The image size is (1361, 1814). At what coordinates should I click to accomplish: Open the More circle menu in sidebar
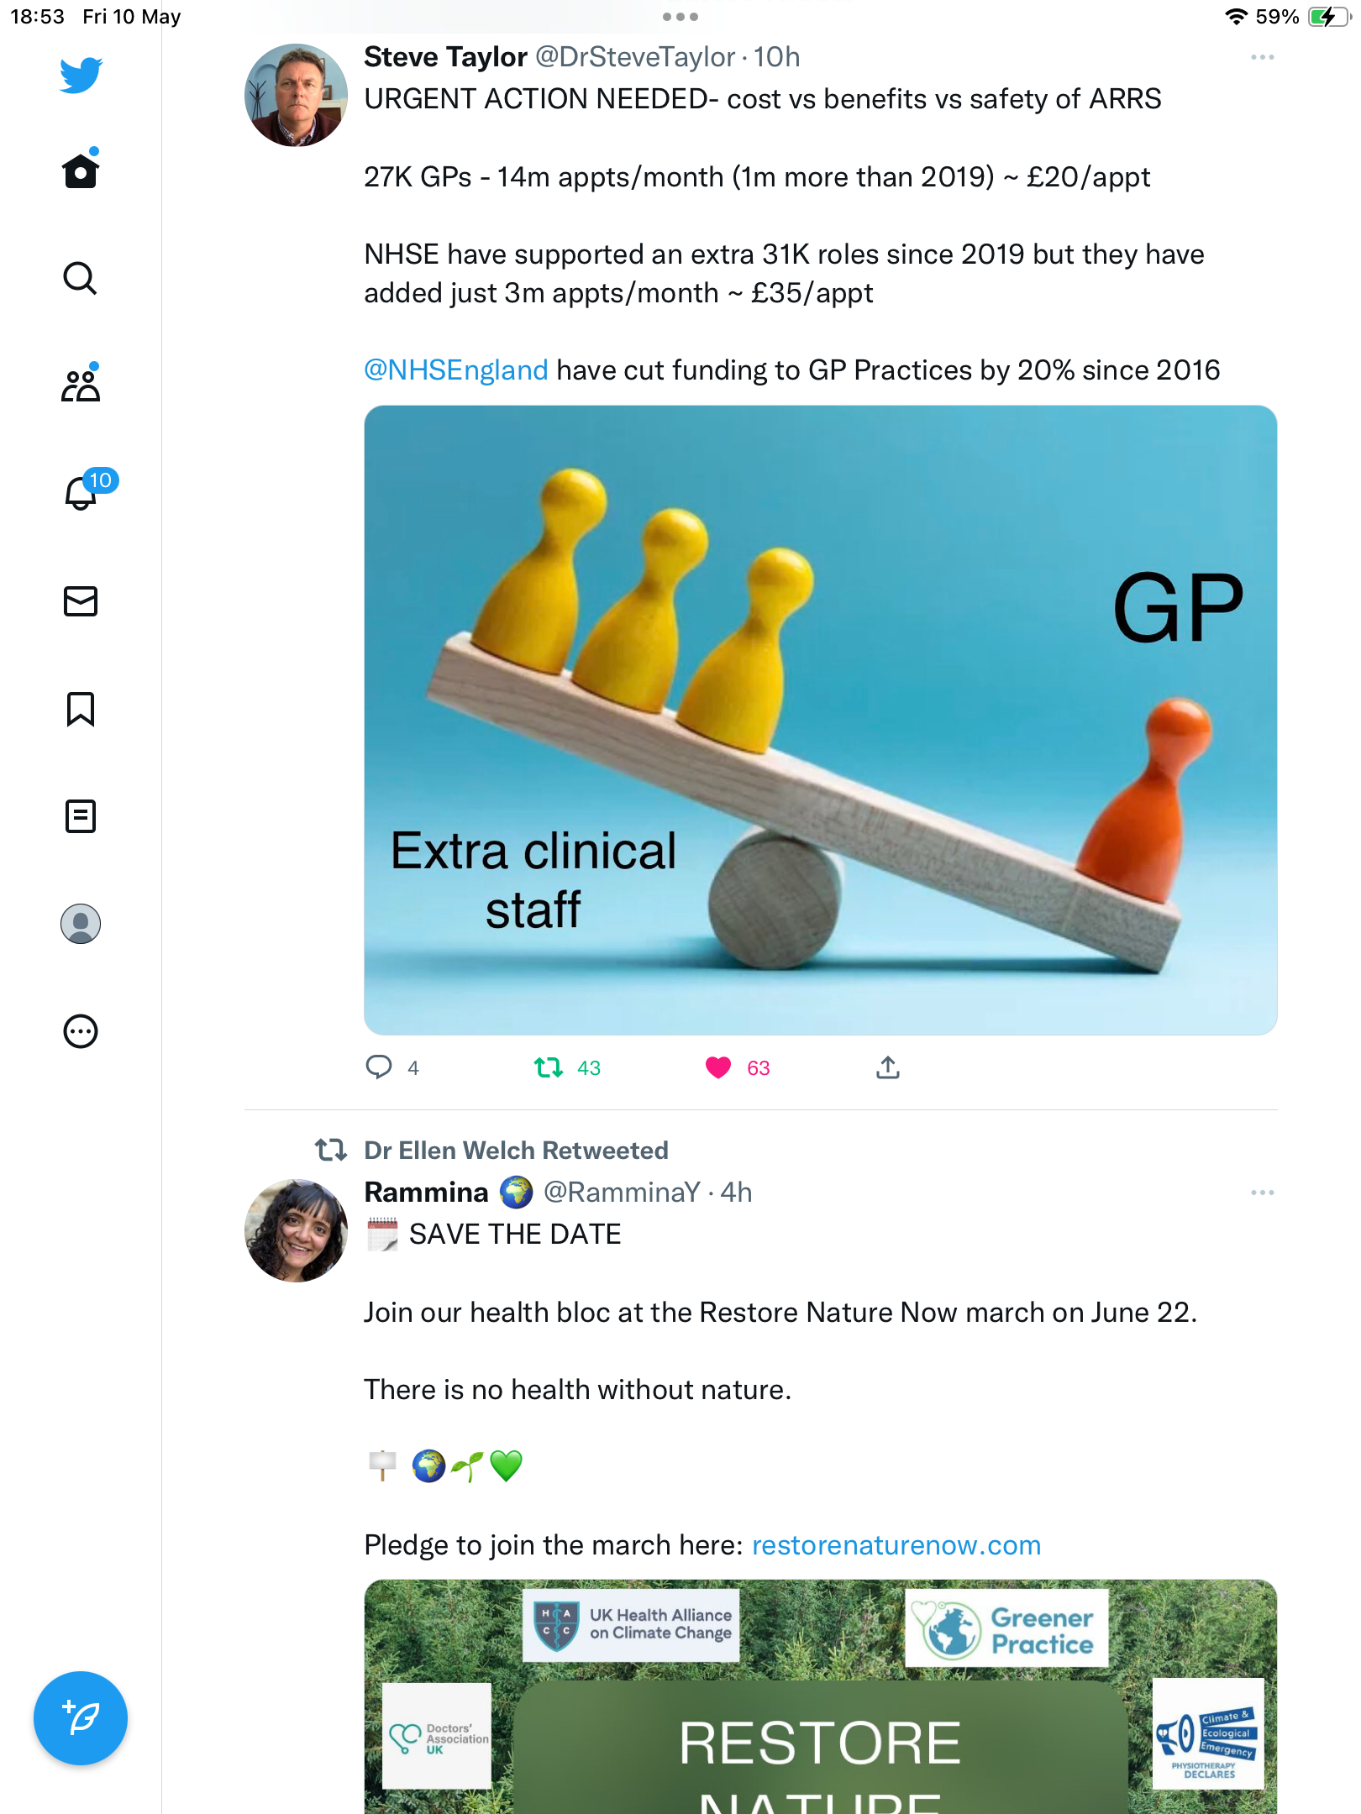coord(81,1031)
